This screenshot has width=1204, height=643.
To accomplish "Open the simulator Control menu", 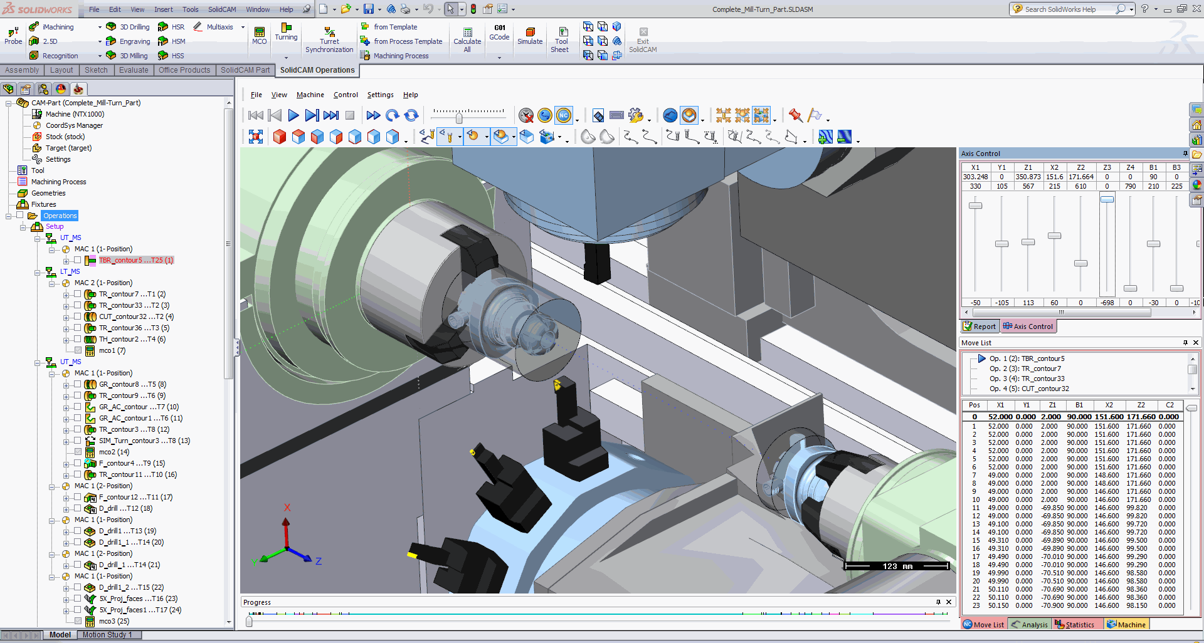I will 346,95.
